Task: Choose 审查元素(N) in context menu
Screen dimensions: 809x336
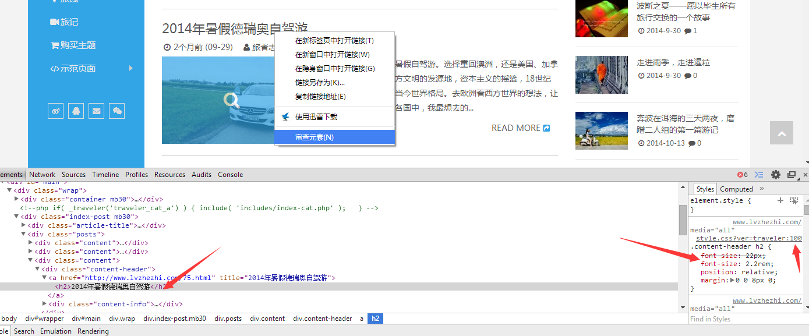Action: pyautogui.click(x=334, y=137)
